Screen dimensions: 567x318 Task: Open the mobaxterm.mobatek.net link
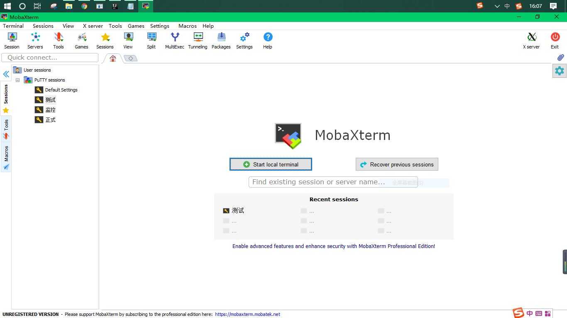click(247, 314)
